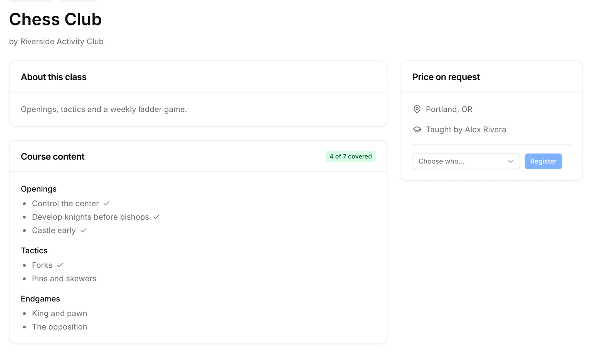Click the checkmark after Develop knights before bishops
This screenshot has height=353, width=592.
pyautogui.click(x=156, y=217)
